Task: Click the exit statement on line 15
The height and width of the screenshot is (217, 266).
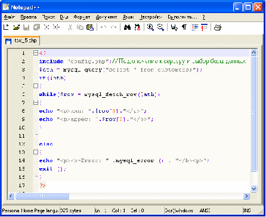Action: pyautogui.click(x=52, y=169)
